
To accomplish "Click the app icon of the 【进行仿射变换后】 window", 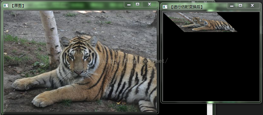I will [x=165, y=7].
